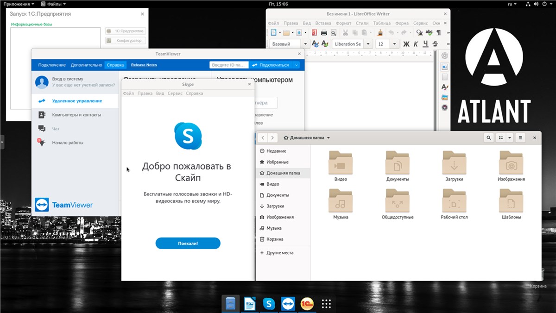
Task: Open the hamburger menu in file manager
Action: [x=520, y=138]
